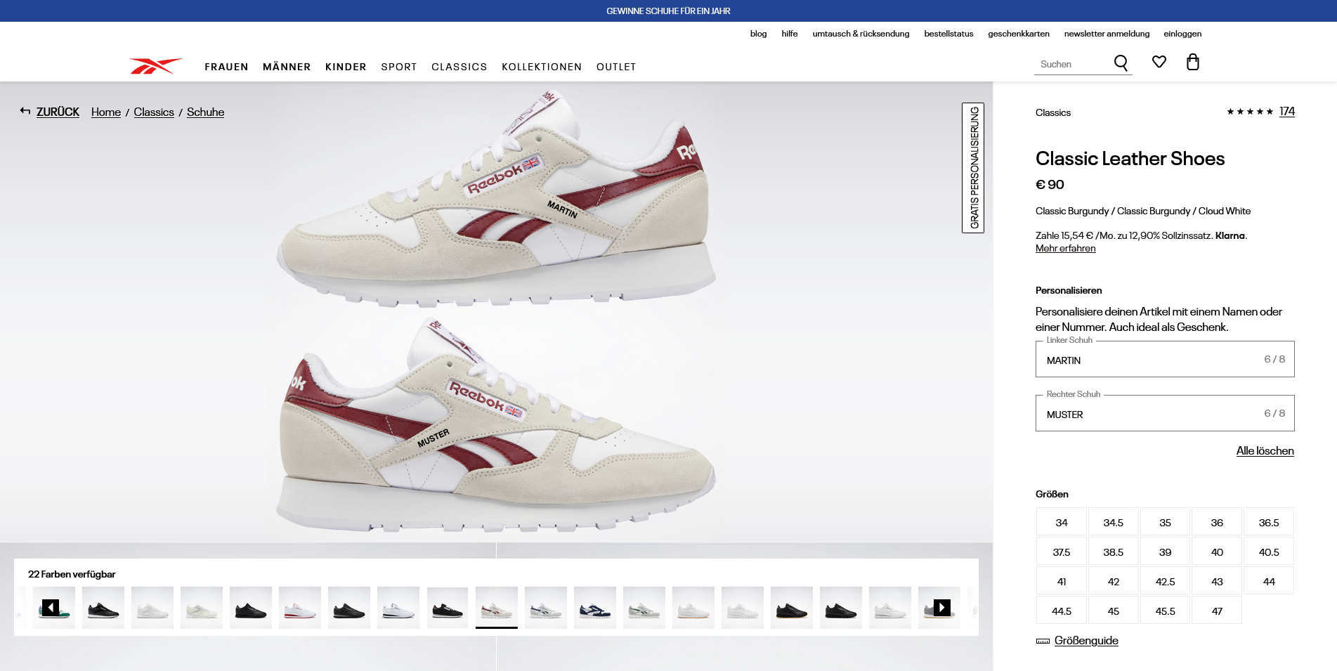Click the ruler icon beside Größenguide
This screenshot has height=671, width=1337.
click(x=1043, y=641)
